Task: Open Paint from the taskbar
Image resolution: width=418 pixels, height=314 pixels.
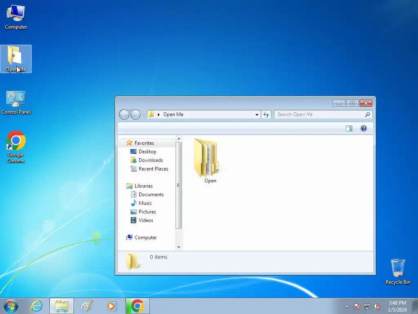Action: [x=87, y=306]
